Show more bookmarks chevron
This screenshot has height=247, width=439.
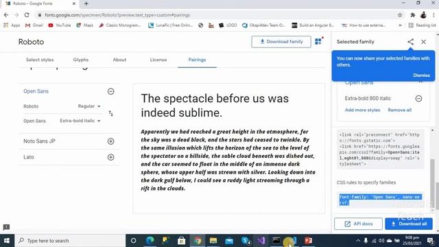pos(400,25)
